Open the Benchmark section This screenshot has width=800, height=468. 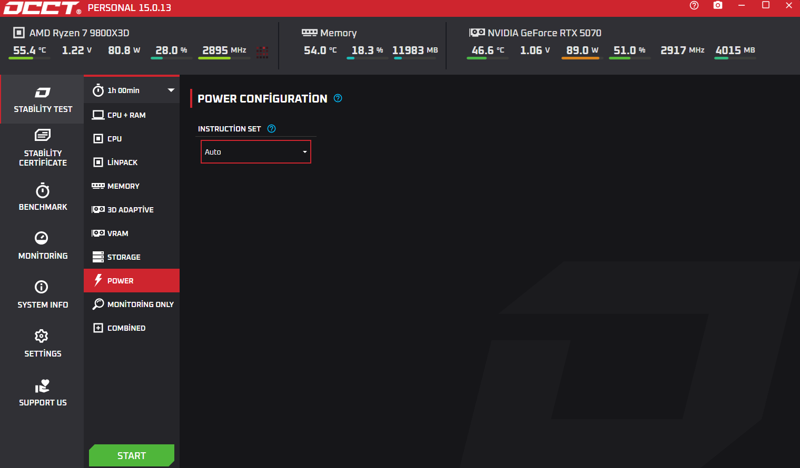43,197
